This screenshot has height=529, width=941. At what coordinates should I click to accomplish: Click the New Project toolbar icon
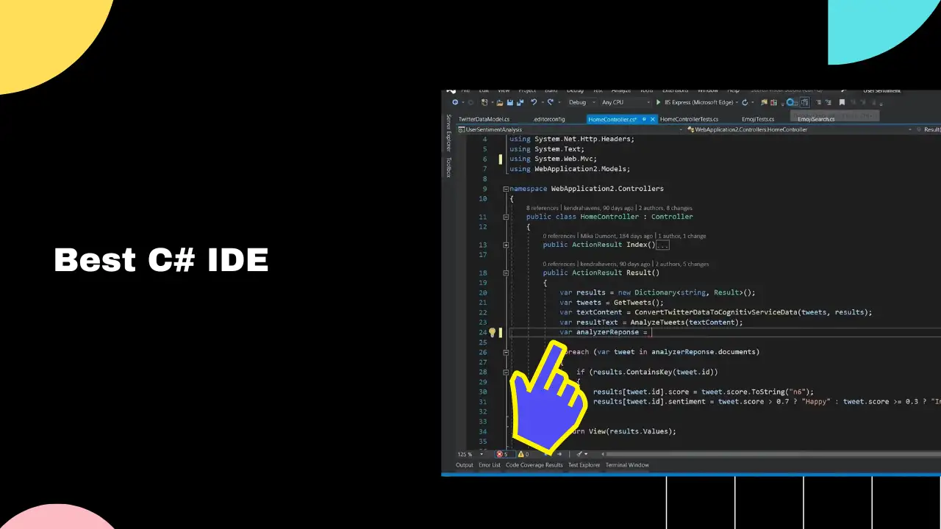tap(484, 102)
